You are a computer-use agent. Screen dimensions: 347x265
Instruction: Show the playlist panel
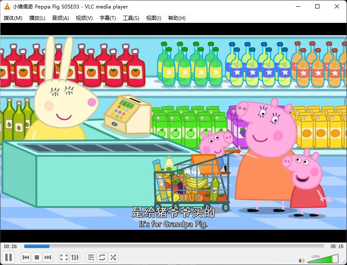[x=91, y=257]
